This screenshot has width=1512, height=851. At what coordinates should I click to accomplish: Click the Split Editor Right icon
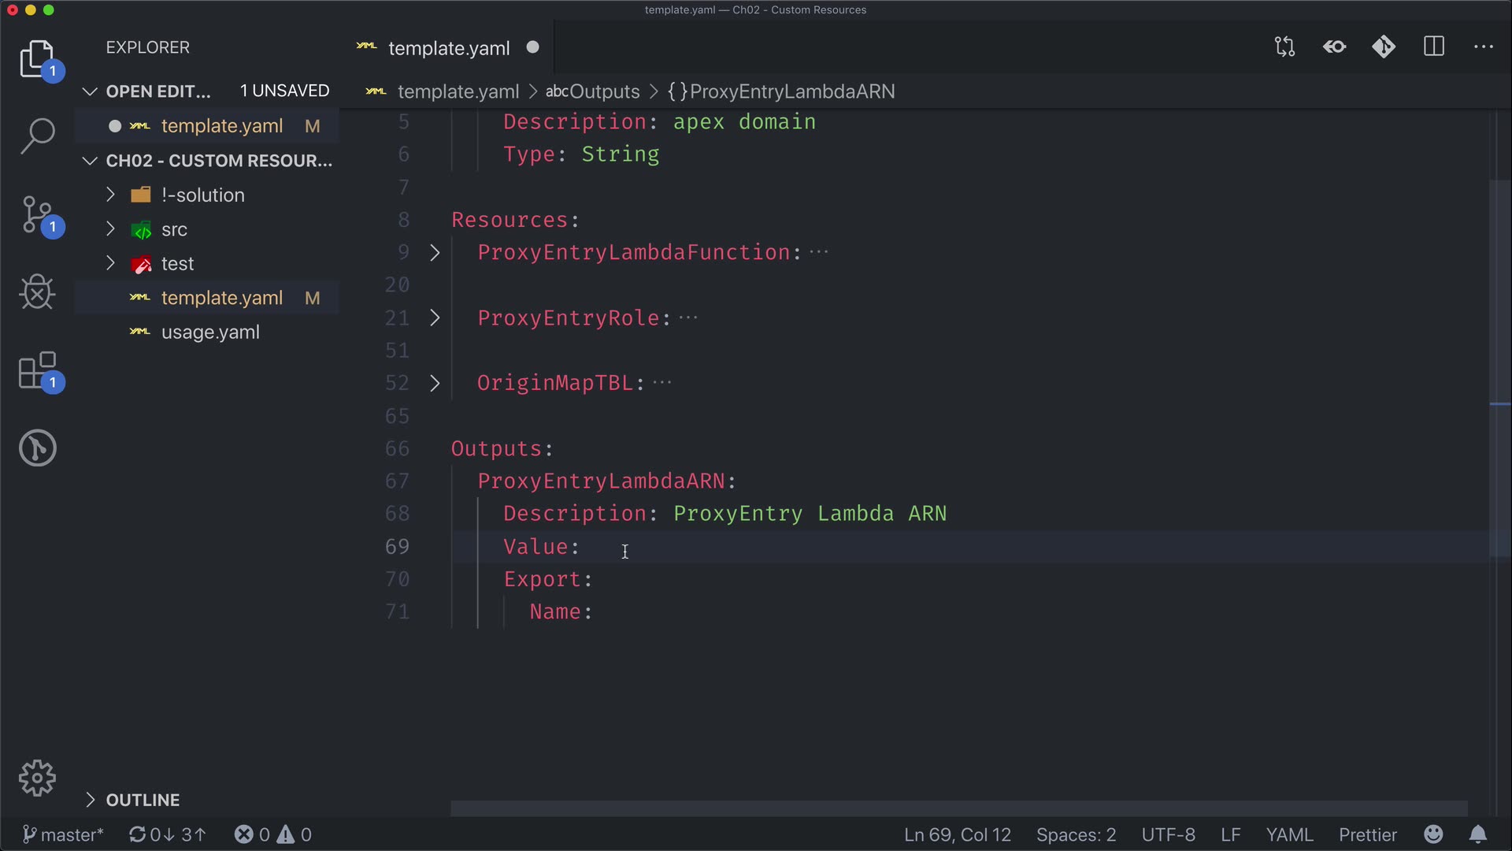[1434, 47]
